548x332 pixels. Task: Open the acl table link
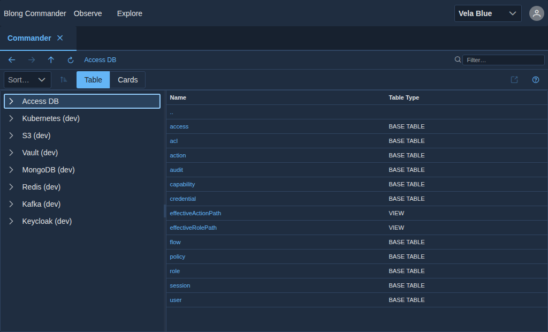click(x=174, y=141)
